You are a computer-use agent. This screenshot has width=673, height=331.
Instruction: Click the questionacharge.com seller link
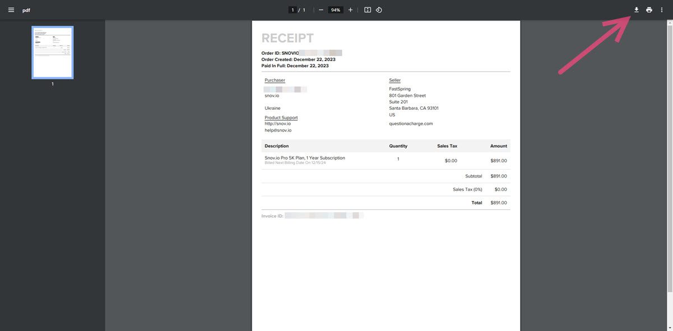point(411,124)
